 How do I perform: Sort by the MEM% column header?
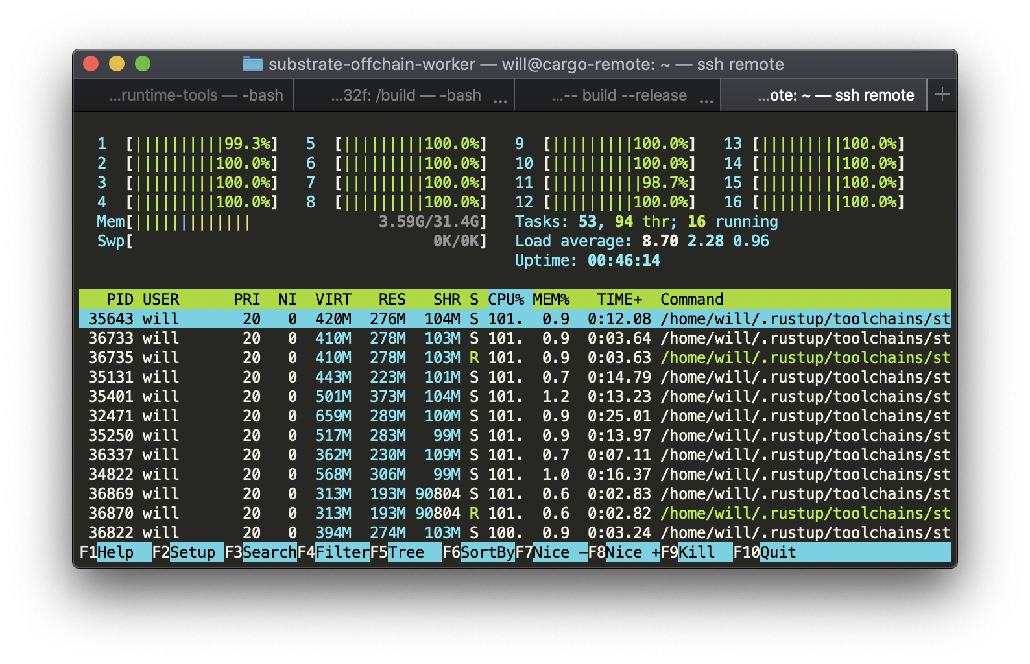pos(551,300)
